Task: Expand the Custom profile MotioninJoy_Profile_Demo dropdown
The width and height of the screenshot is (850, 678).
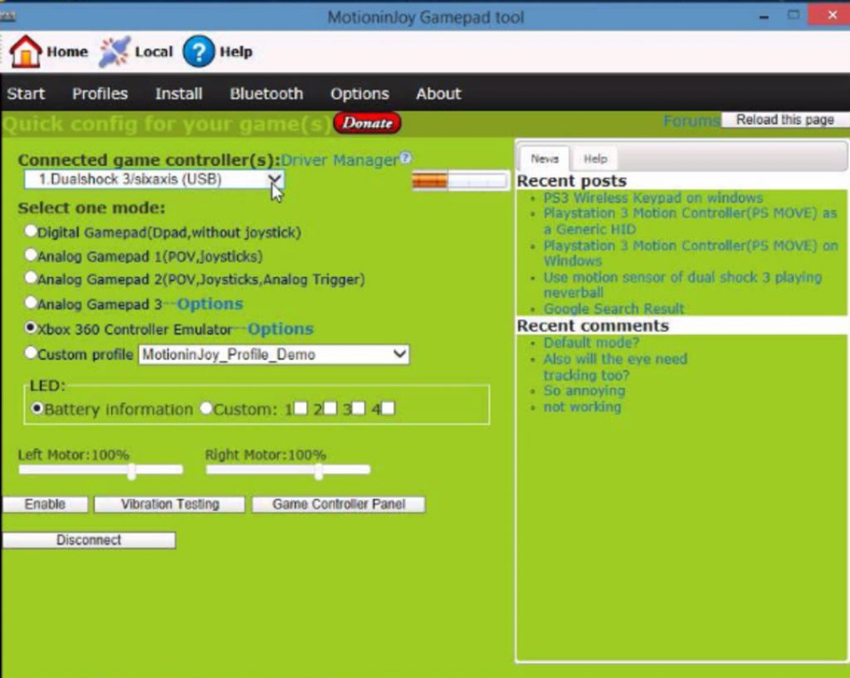Action: 274,354
